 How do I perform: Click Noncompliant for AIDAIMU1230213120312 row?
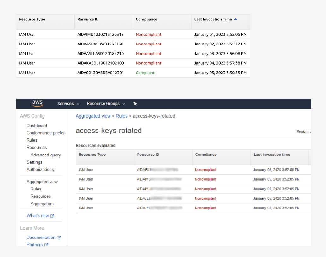click(148, 34)
